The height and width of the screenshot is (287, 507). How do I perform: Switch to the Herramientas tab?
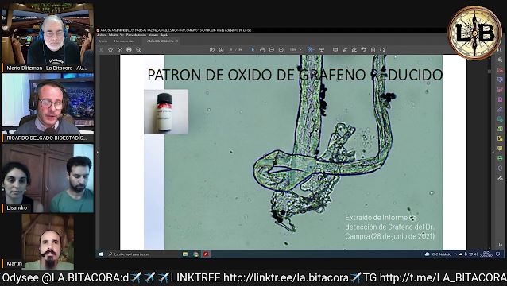click(x=125, y=41)
